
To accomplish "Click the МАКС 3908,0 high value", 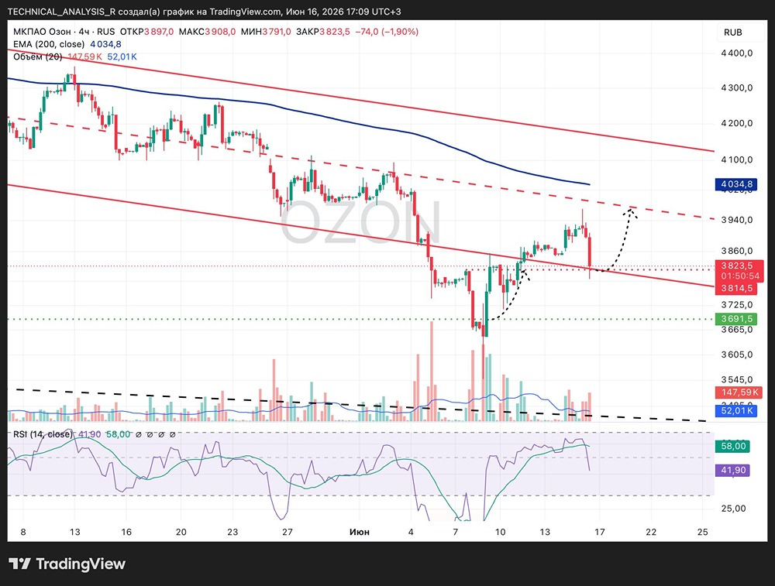I will [207, 32].
